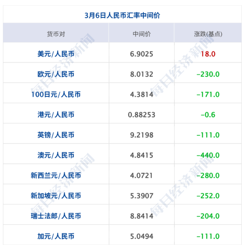Image resolution: width=244 pixels, height=248 pixels.
Task: Click the midpoint value 9.2198
Action: [x=142, y=135]
